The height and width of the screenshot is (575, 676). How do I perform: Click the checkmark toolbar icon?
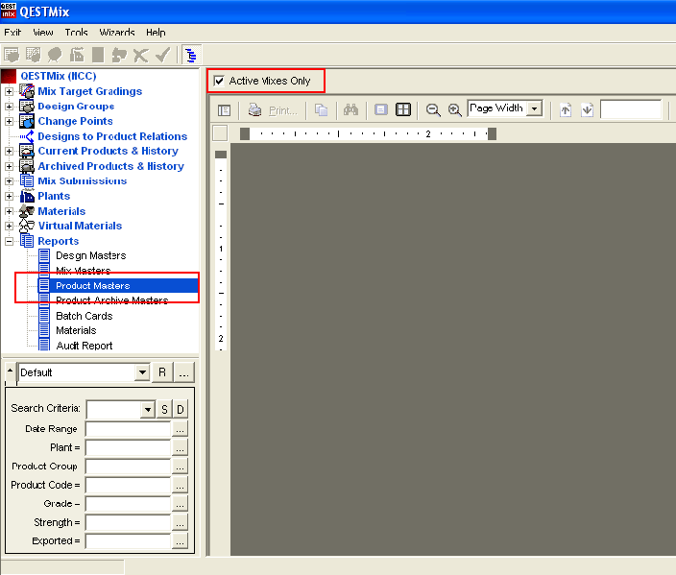[x=163, y=55]
